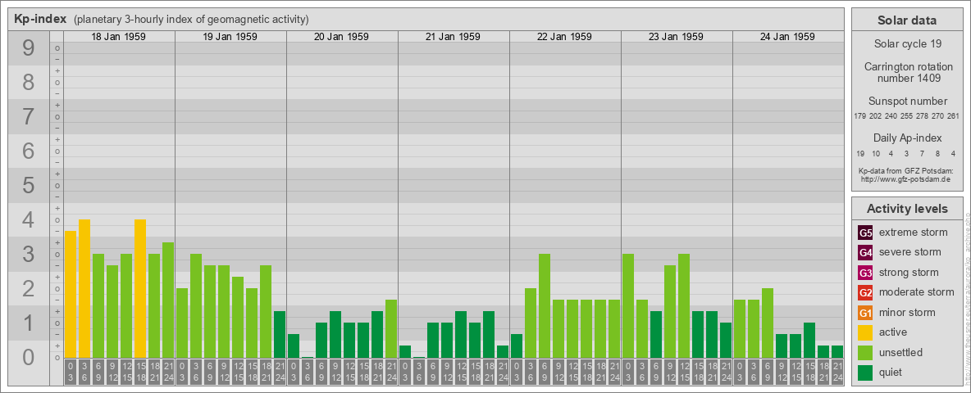Click sunspot value 255
Screen dimensions: 971x393
907,116
